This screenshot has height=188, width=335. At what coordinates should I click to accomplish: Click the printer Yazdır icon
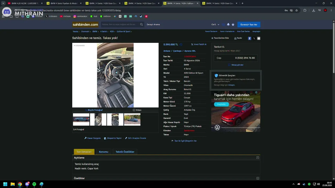coord(235,38)
